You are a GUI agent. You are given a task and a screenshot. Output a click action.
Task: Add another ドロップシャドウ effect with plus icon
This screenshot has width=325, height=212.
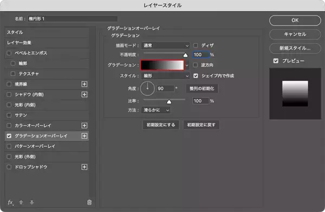84,167
